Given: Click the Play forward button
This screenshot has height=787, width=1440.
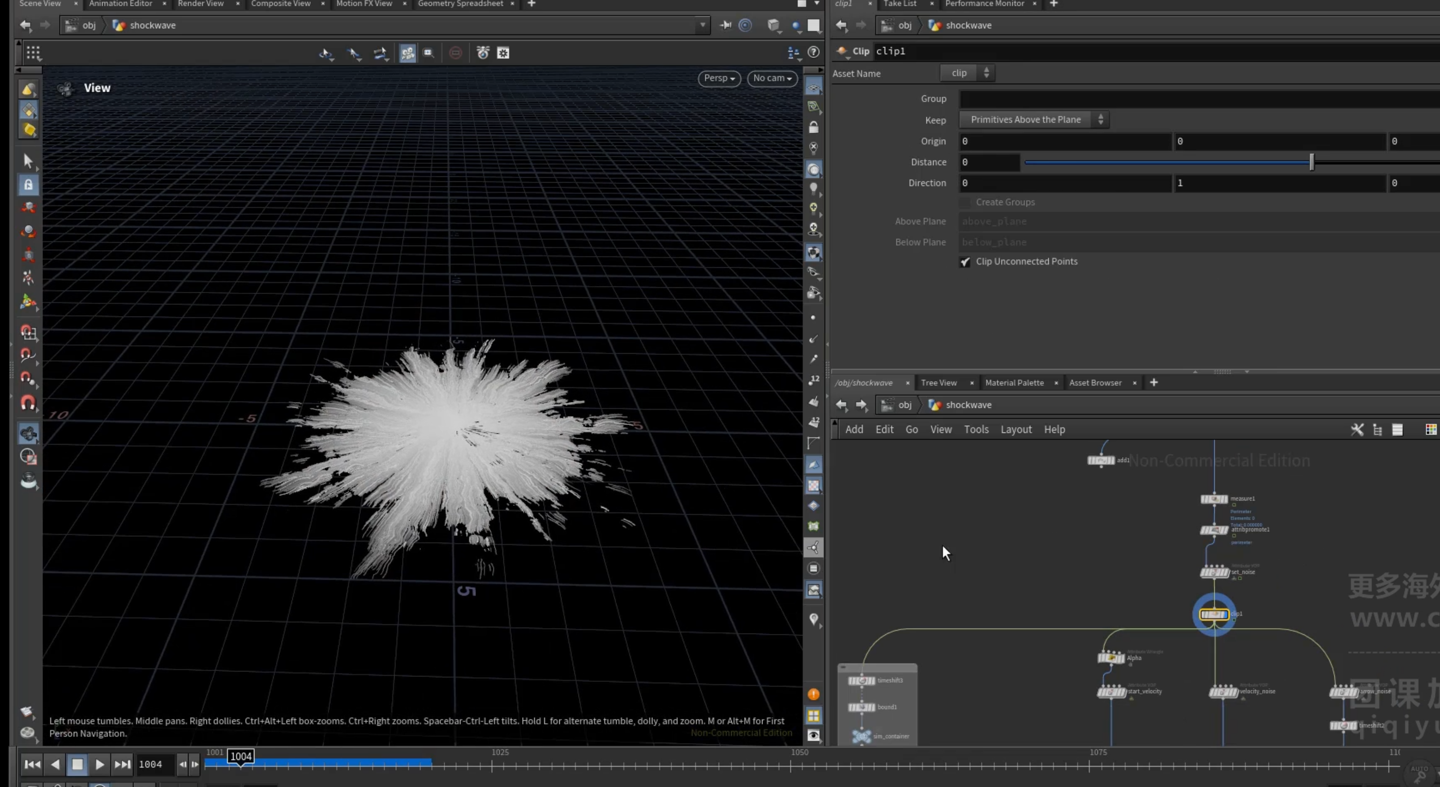Looking at the screenshot, I should (x=99, y=764).
